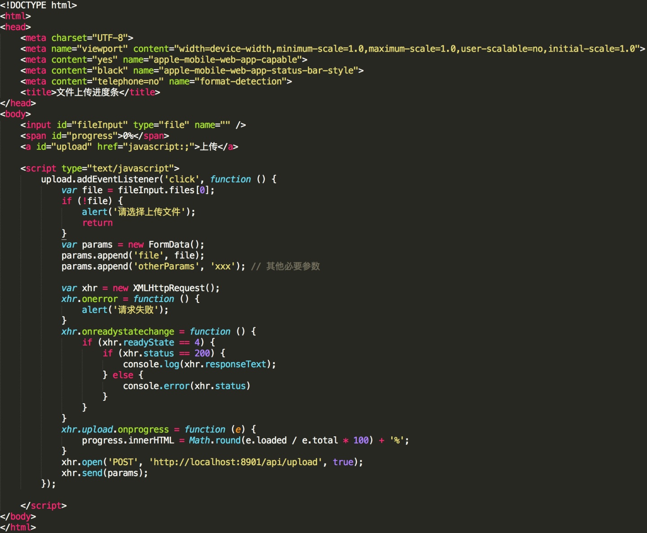Screen dimensions: 647x533
Task: Click the localhost:8901 upload URL string
Action: tap(235, 462)
